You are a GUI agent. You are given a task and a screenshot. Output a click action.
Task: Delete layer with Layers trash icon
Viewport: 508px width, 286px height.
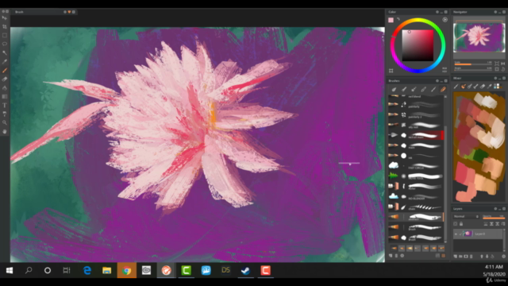[471, 257]
